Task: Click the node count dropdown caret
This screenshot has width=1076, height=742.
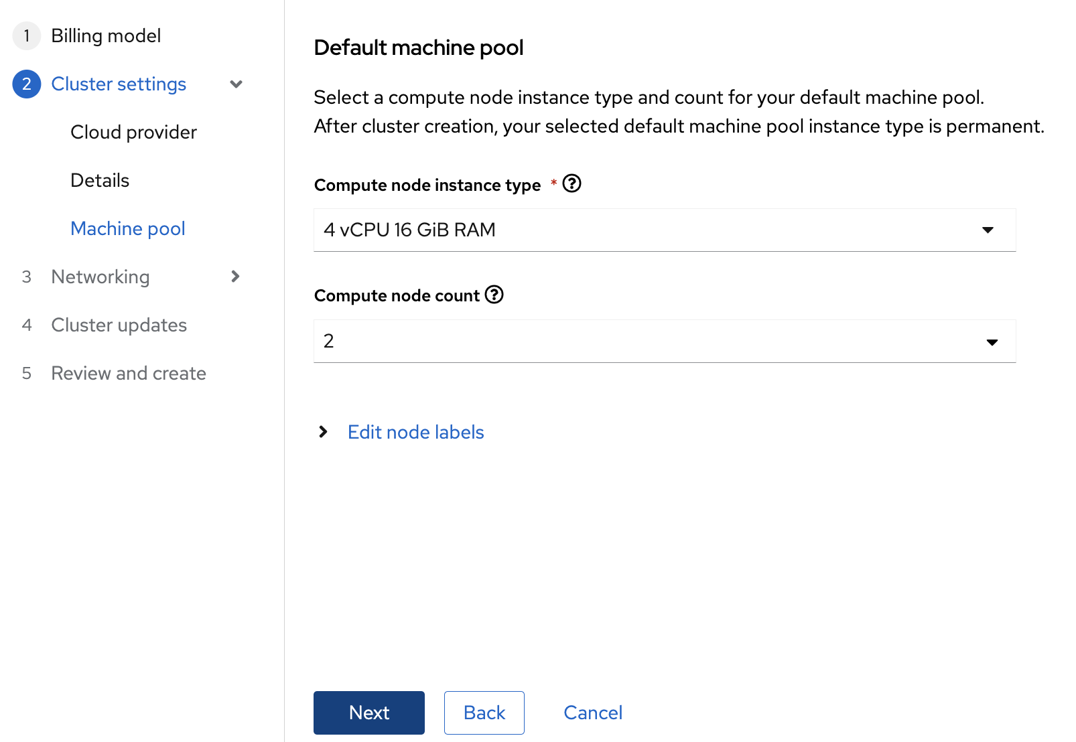Action: point(992,342)
